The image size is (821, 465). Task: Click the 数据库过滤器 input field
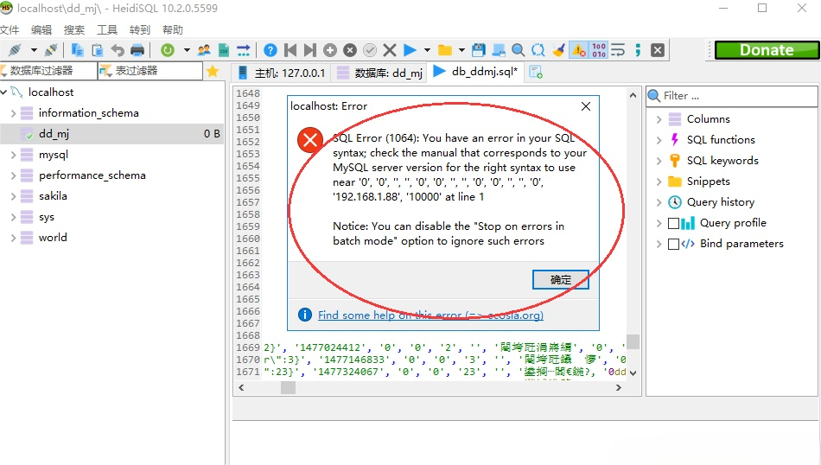[48, 71]
